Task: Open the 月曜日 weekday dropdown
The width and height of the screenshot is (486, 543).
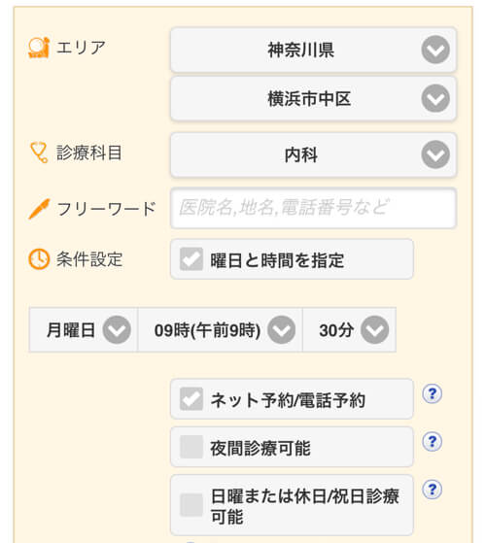Action: pyautogui.click(x=84, y=329)
